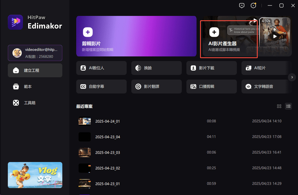Keep list view enabled for projects
The width and height of the screenshot is (298, 195).
(x=288, y=106)
